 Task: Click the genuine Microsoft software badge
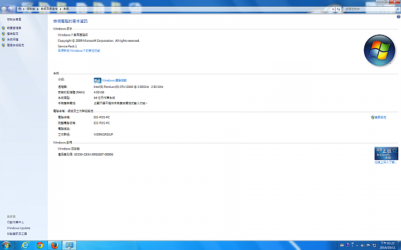click(x=386, y=153)
